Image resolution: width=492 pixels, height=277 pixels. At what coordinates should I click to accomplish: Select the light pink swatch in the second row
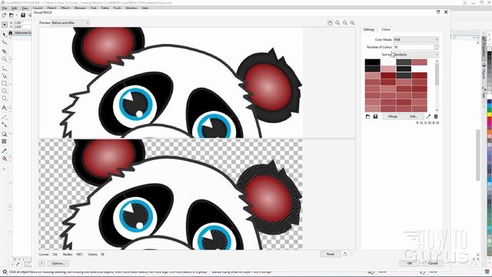388,68
